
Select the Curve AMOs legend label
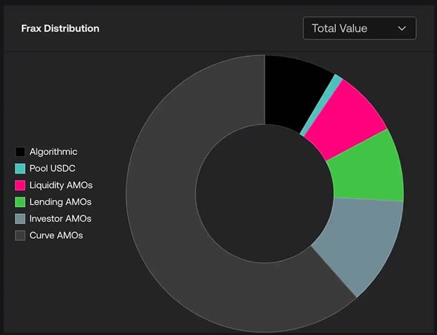click(x=56, y=235)
